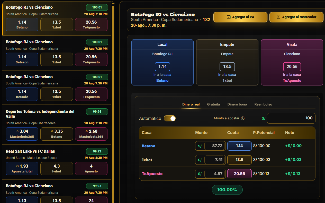The image size is (325, 203).
Task: Click the 20.56 odds box in Visita card
Action: (x=292, y=66)
